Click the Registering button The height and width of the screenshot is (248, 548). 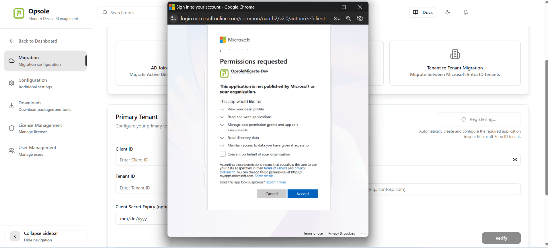click(x=479, y=119)
